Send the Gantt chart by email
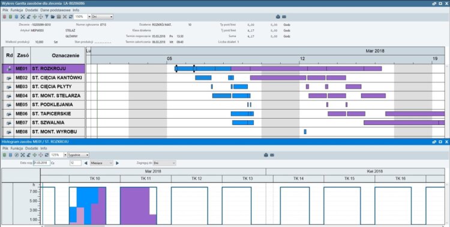The image size is (450, 227). (284, 17)
